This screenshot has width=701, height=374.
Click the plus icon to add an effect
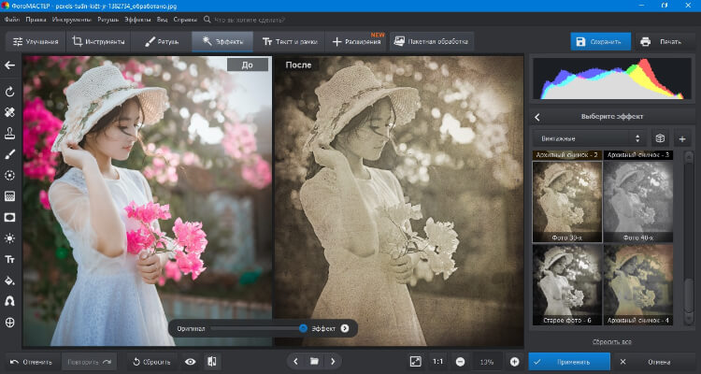pos(681,138)
